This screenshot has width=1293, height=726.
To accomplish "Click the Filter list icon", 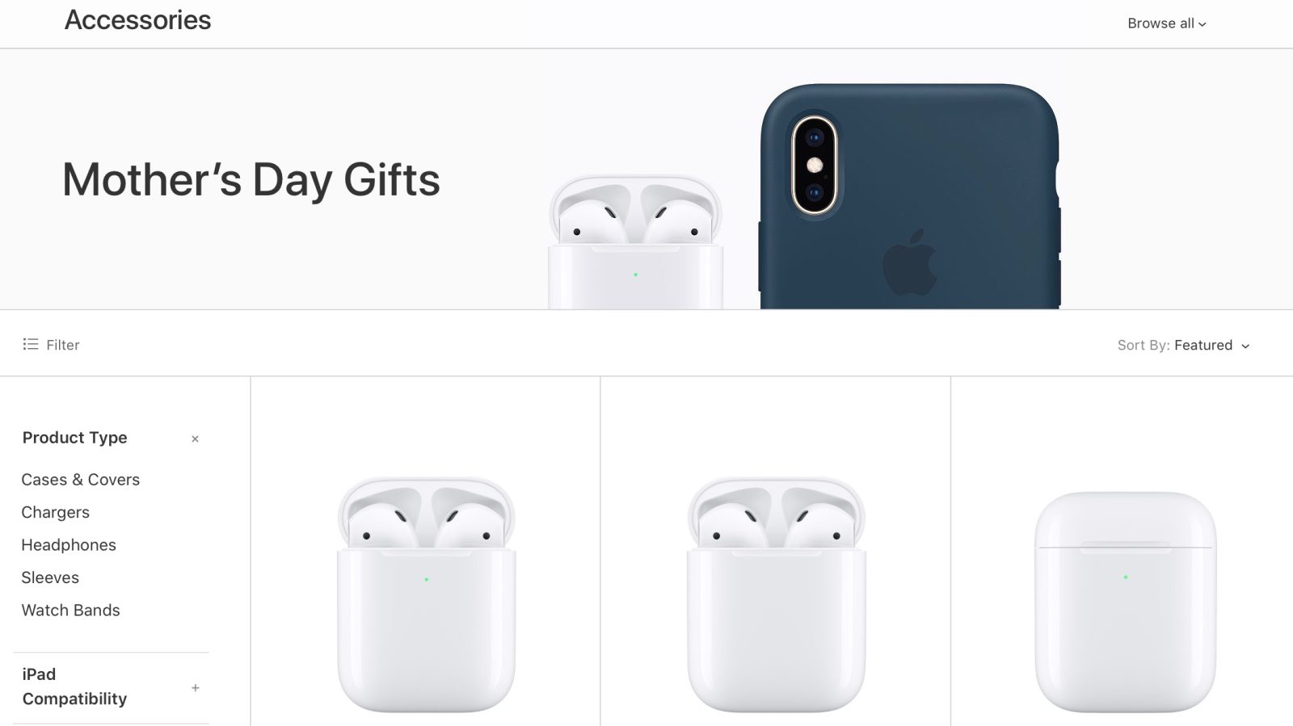I will point(31,344).
